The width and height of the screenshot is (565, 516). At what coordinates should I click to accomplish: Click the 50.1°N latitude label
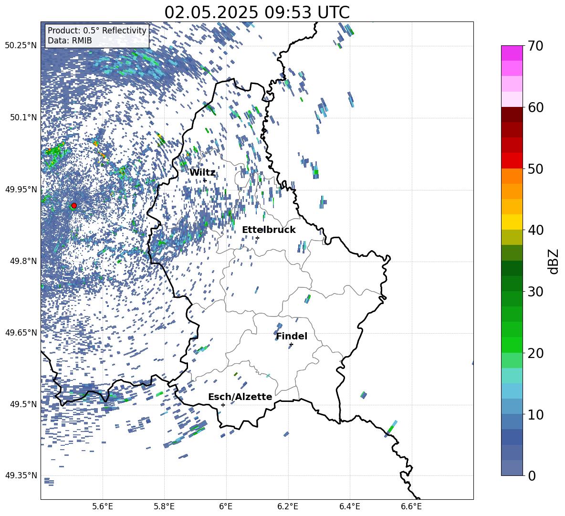tap(23, 117)
